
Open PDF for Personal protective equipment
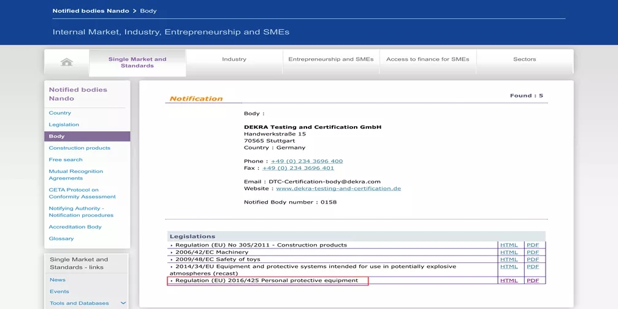[532, 281]
